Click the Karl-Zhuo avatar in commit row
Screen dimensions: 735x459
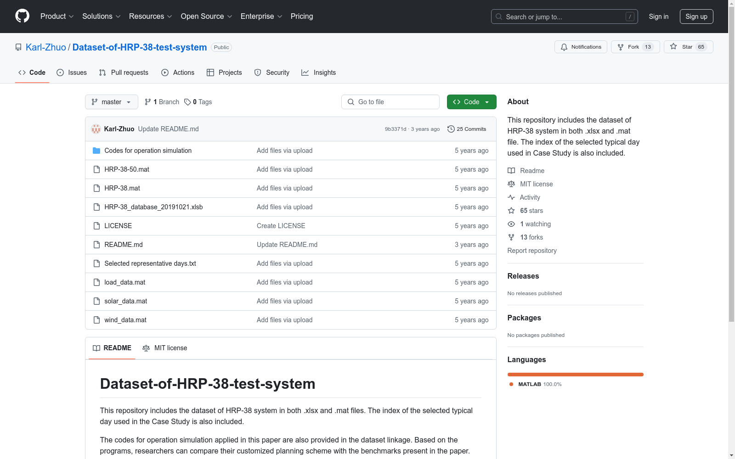[x=96, y=129]
